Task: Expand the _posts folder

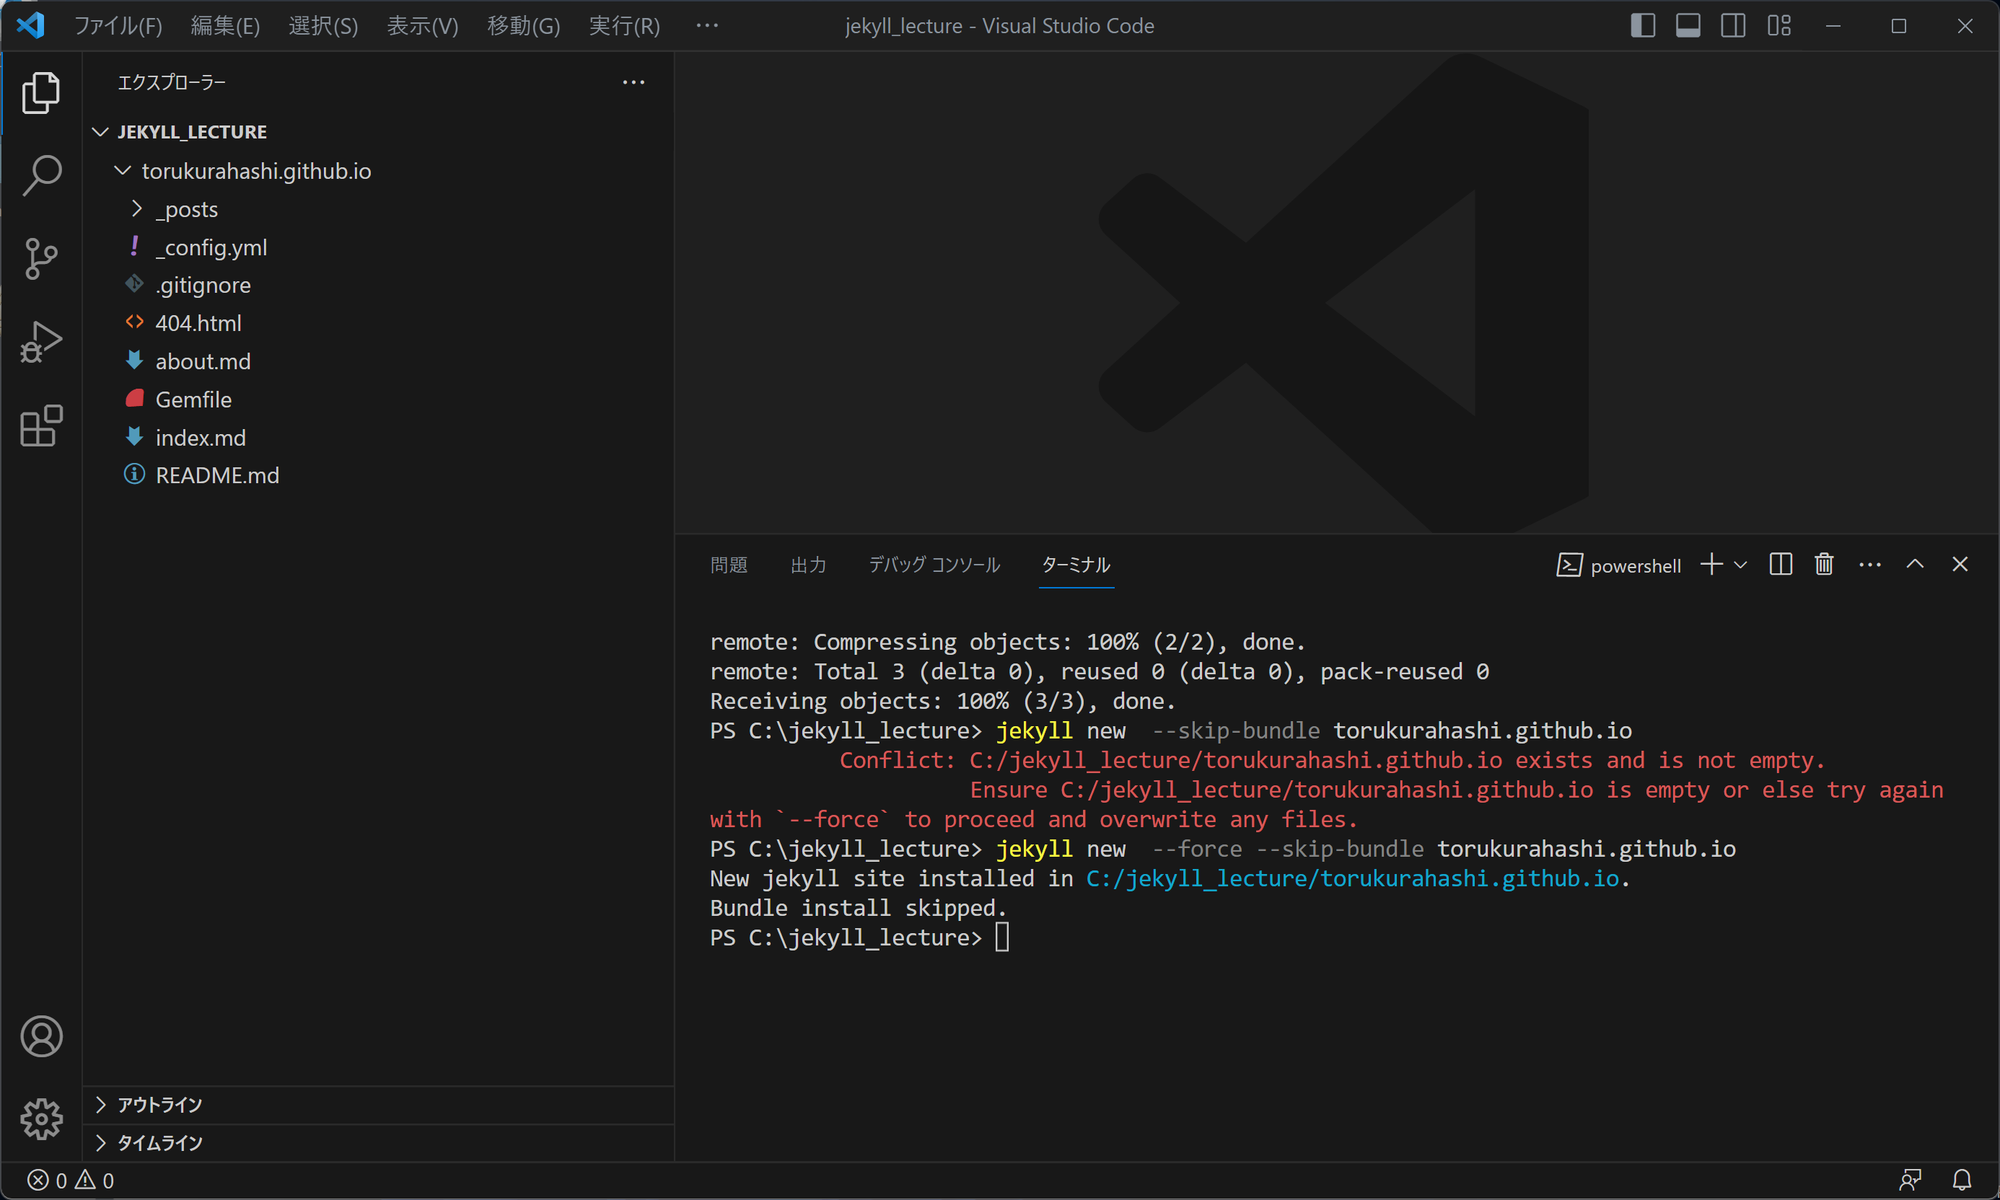Action: [137, 209]
